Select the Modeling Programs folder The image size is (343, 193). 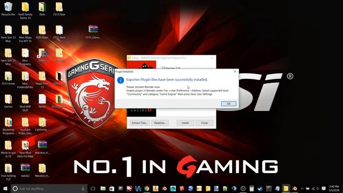(x=8, y=126)
